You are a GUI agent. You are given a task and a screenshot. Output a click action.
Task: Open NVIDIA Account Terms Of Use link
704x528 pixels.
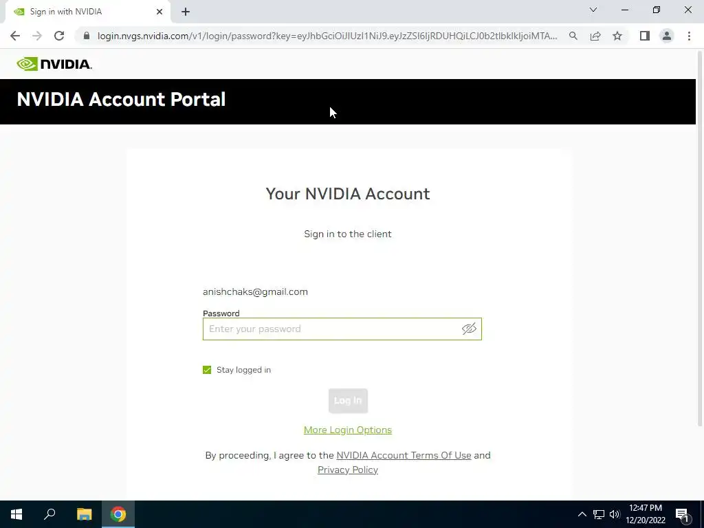[x=404, y=455]
